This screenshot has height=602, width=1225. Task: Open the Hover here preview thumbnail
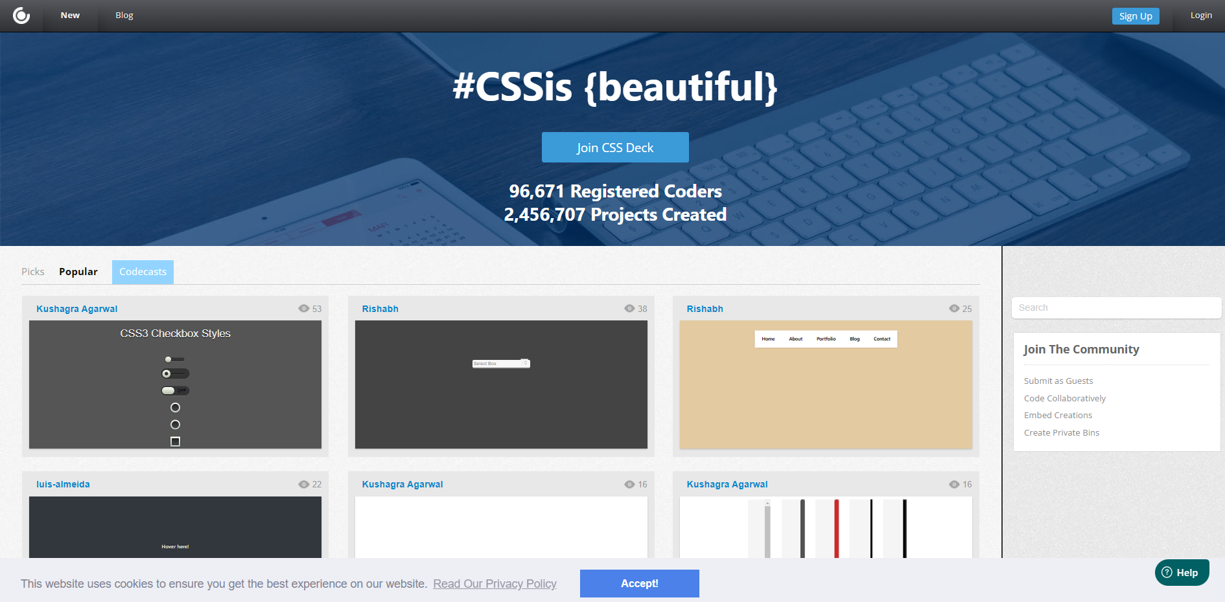(175, 528)
